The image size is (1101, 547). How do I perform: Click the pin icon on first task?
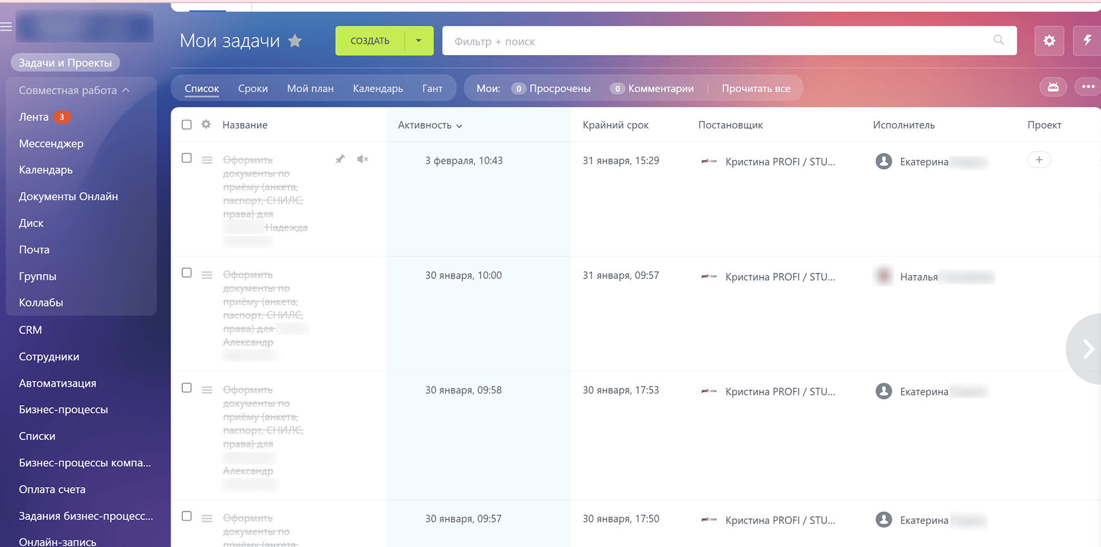pos(340,159)
